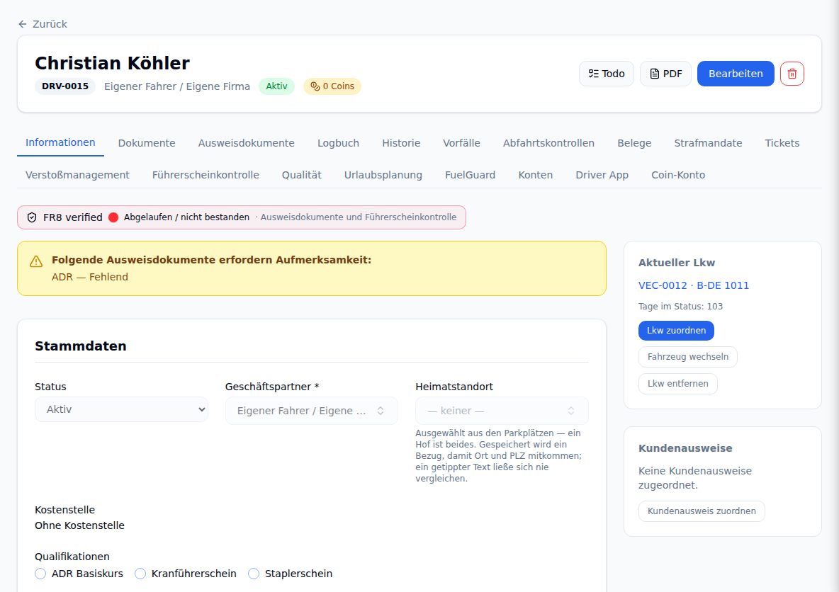Open the Urlaubsplanung tab
This screenshot has height=592, width=839.
pos(383,175)
